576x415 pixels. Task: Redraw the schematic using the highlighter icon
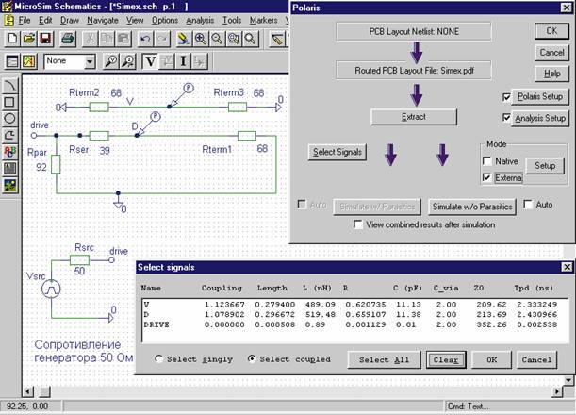point(183,39)
